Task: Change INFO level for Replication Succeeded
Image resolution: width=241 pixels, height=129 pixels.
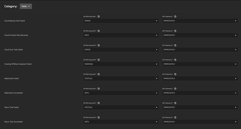Action: tap(121, 93)
